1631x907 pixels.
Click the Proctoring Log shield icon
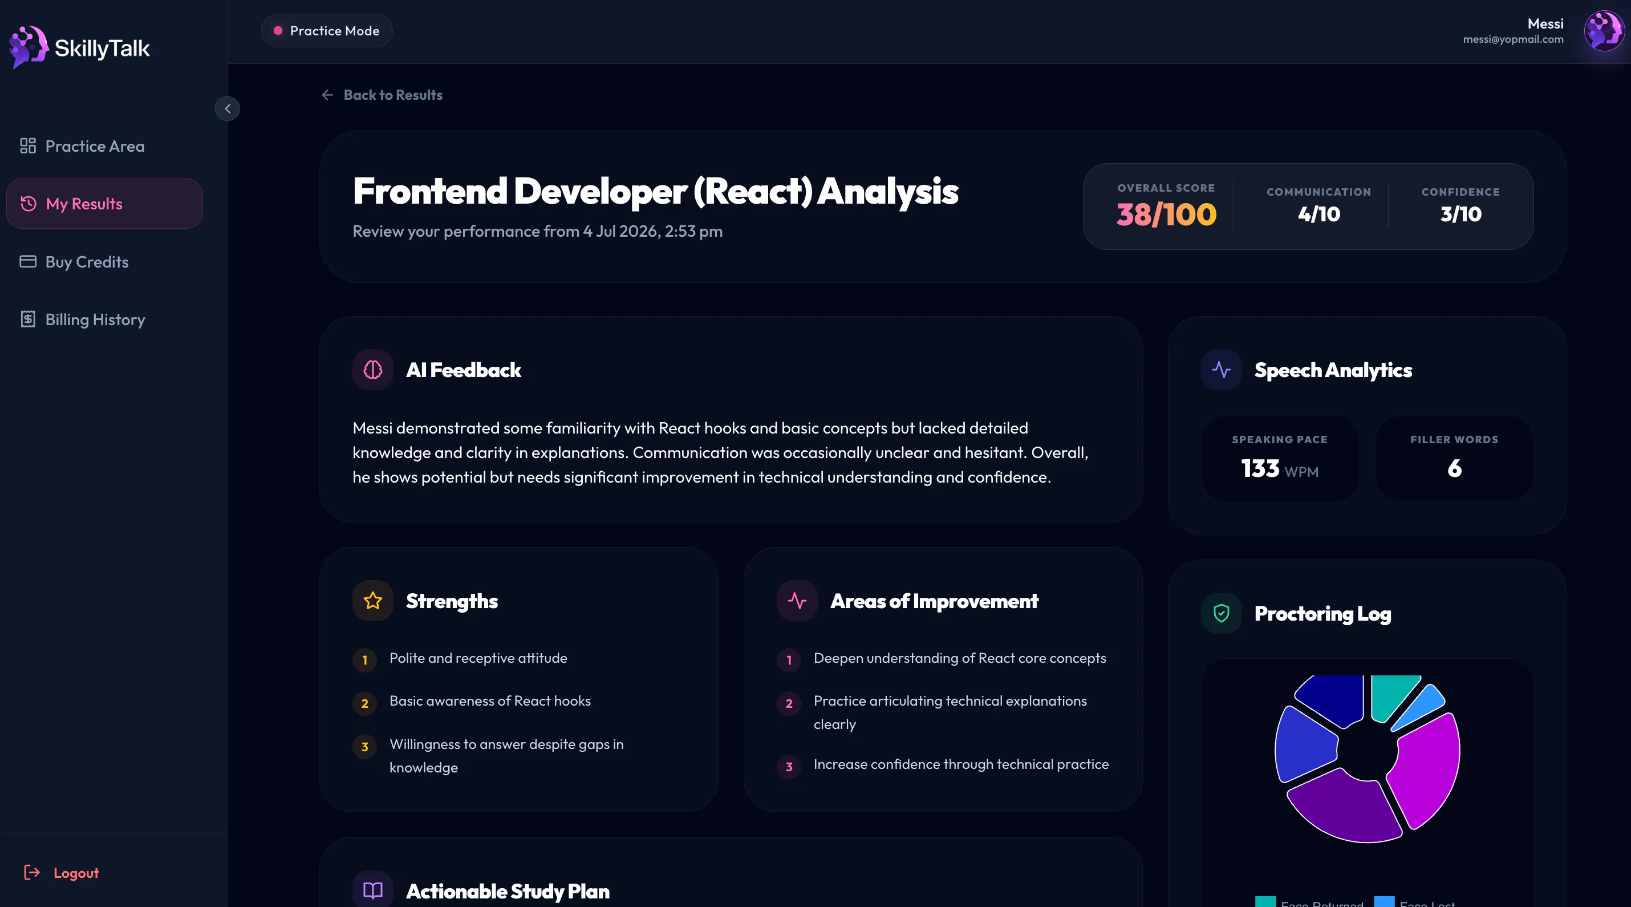coord(1222,614)
